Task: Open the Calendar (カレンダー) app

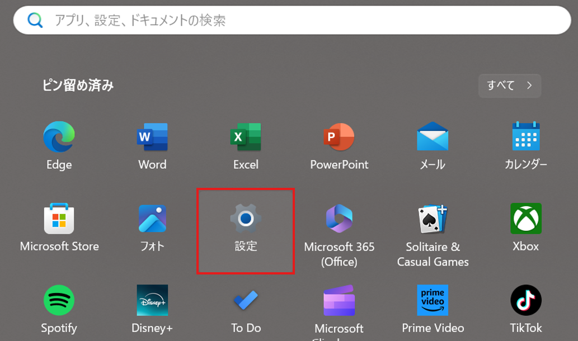Action: [525, 143]
